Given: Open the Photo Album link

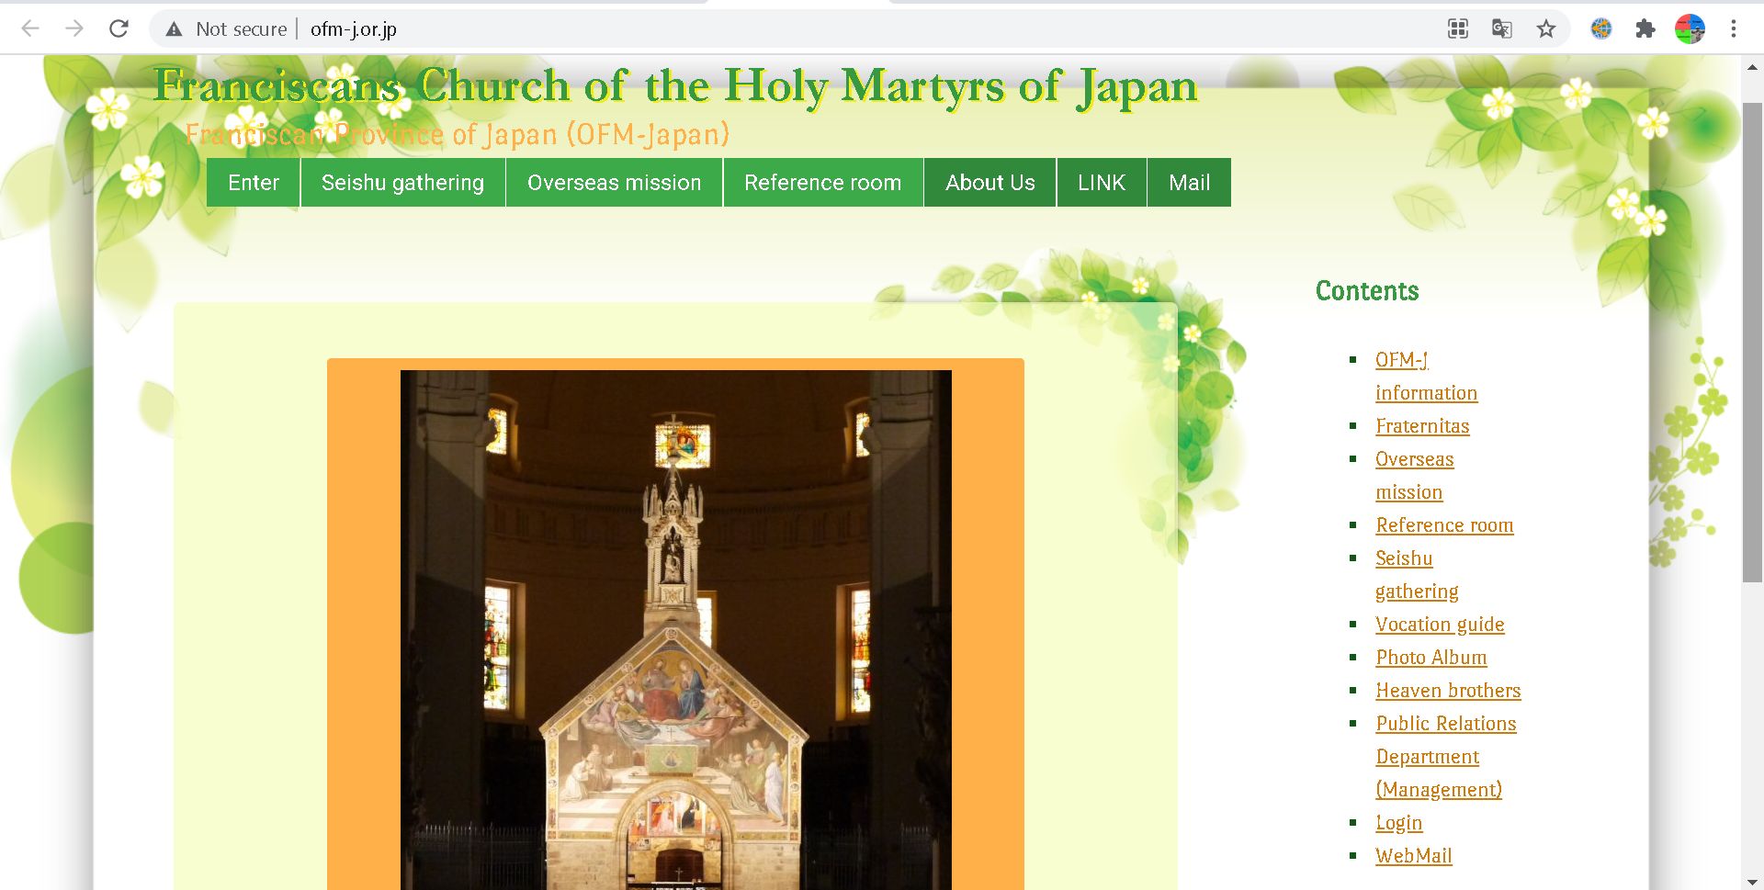Looking at the screenshot, I should tap(1431, 657).
